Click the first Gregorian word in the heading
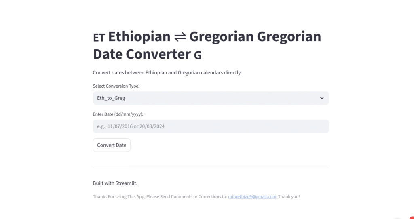This screenshot has height=219, width=414. coord(219,37)
